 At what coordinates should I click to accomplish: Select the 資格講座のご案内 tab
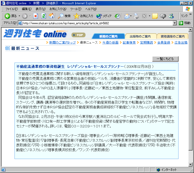[172, 36]
